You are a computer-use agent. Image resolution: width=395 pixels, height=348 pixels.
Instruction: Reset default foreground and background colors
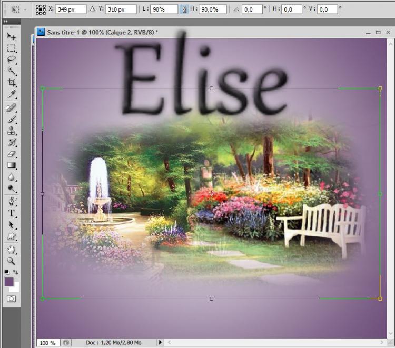click(7, 272)
